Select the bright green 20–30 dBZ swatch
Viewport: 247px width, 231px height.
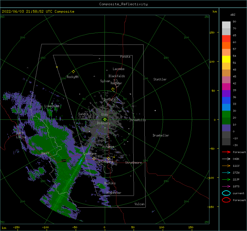pos(226,114)
